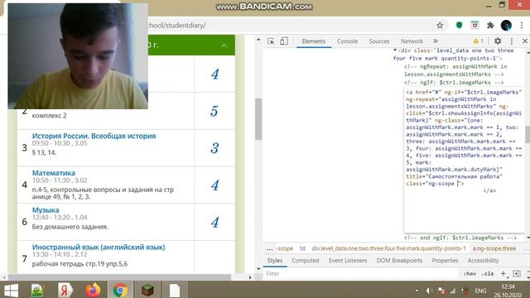This screenshot has height=298, width=530.
Task: Open the Properties pane tab
Action: (445, 261)
